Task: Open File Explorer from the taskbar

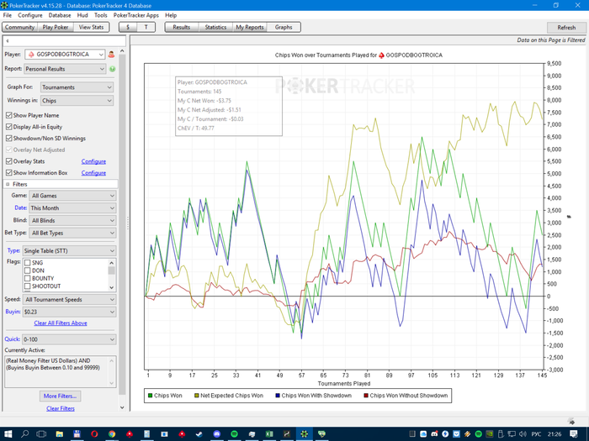Action: coord(60,434)
